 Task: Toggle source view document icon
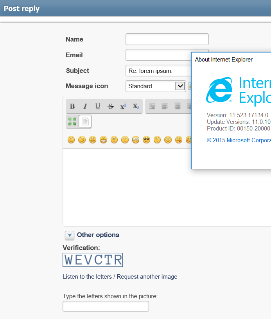tap(85, 121)
